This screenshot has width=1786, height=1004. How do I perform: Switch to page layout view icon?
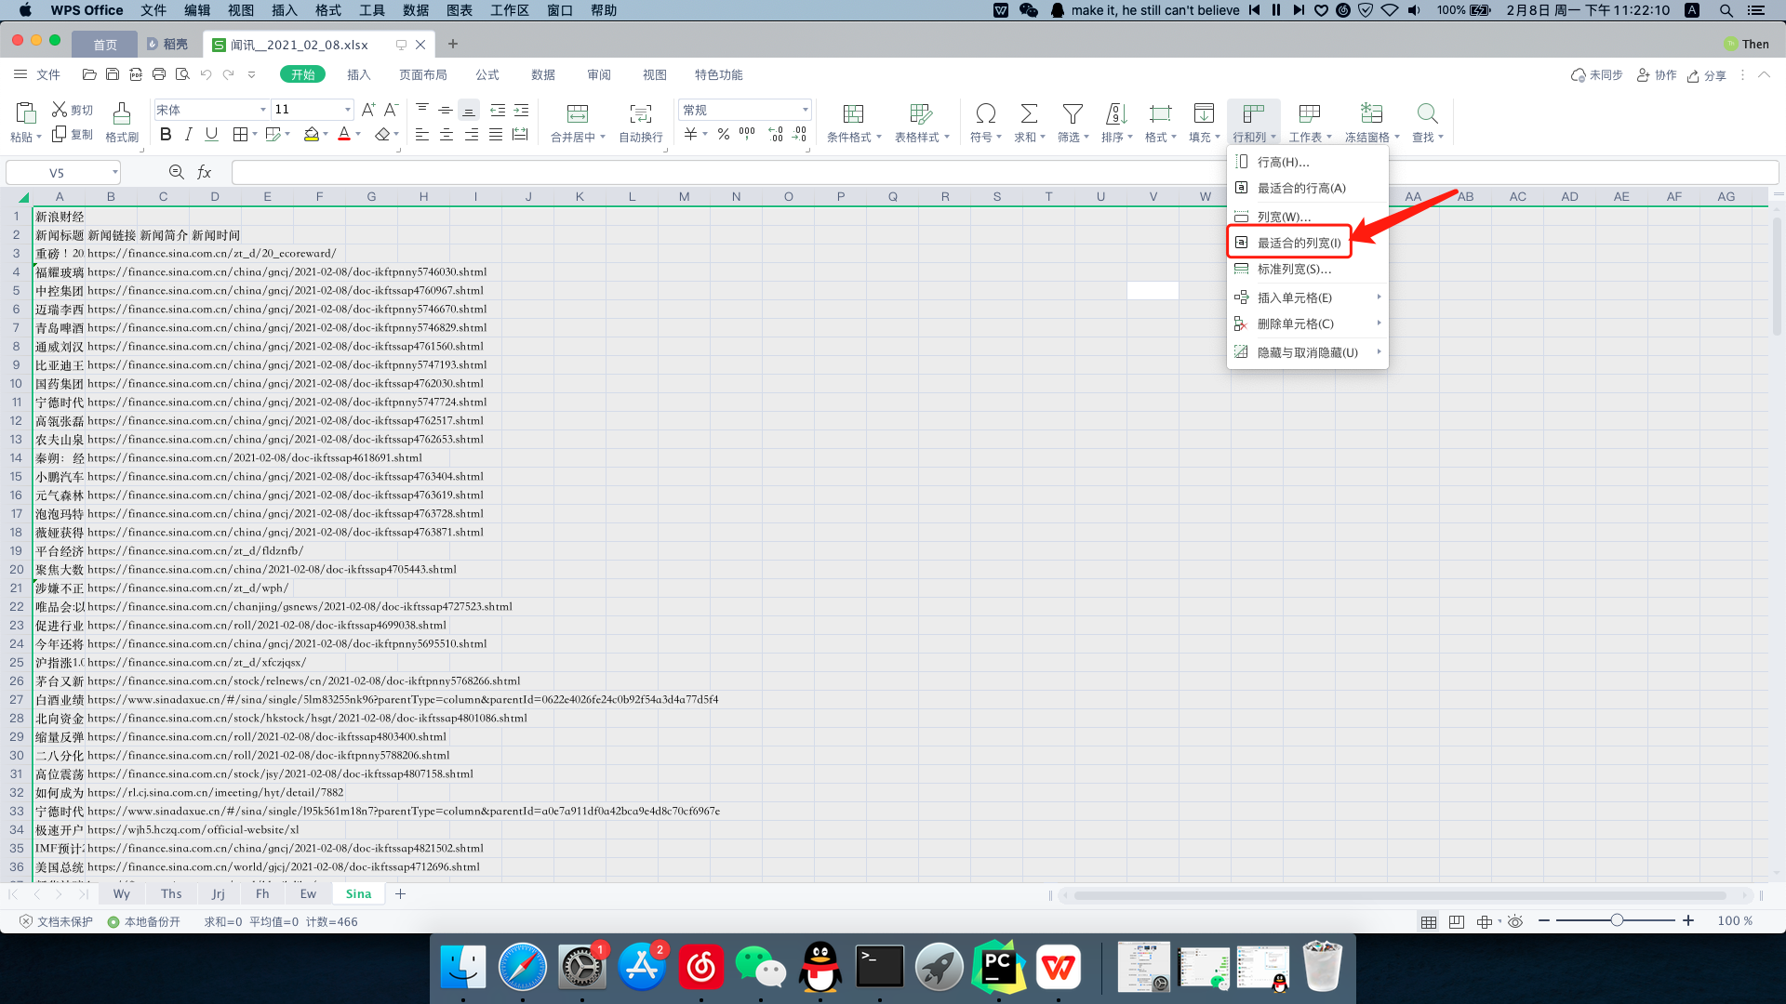[x=1457, y=921]
